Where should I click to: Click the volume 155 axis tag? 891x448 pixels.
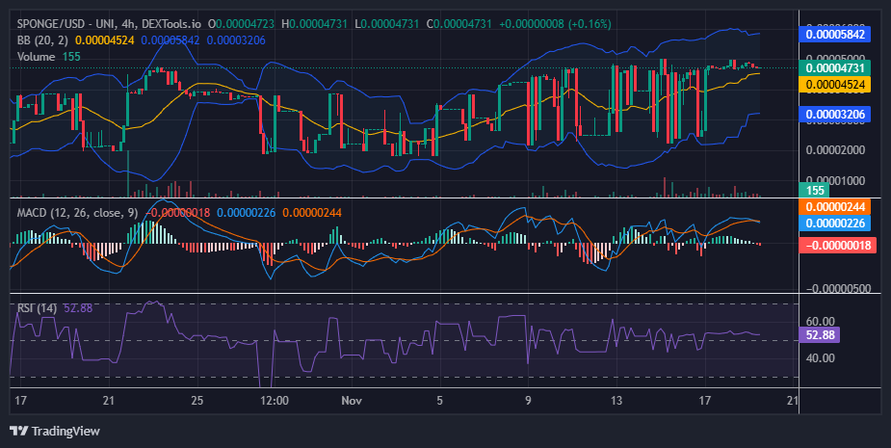816,191
